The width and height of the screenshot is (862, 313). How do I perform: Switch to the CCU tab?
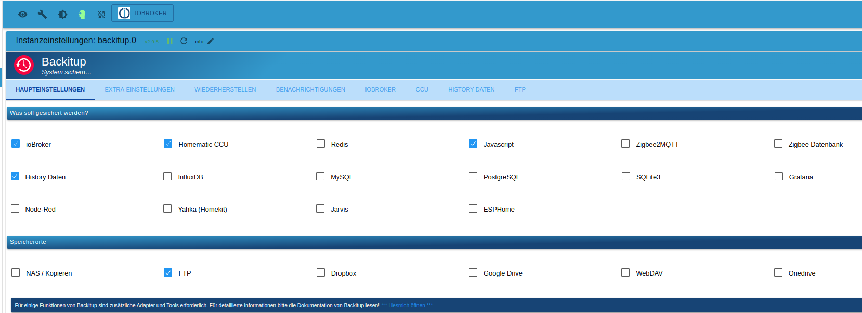pos(422,89)
